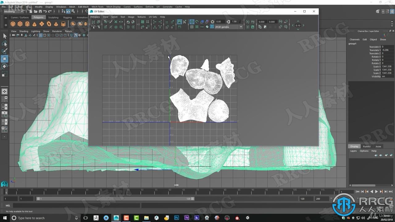The width and height of the screenshot is (395, 222).
Task: Activate the Rotate tool in toolbox
Action: click(5, 66)
